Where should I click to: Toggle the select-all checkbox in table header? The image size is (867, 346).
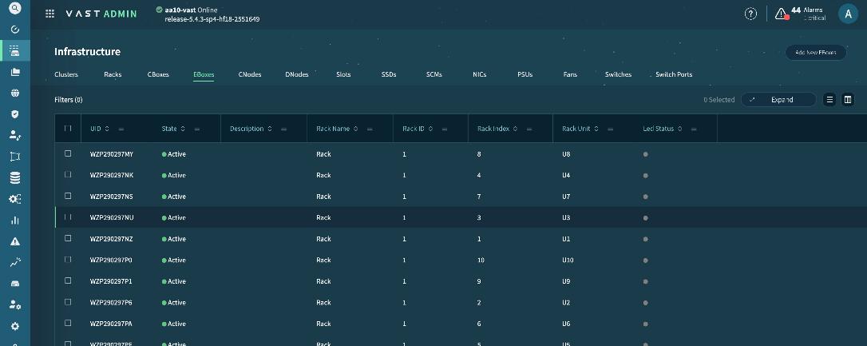click(x=68, y=129)
